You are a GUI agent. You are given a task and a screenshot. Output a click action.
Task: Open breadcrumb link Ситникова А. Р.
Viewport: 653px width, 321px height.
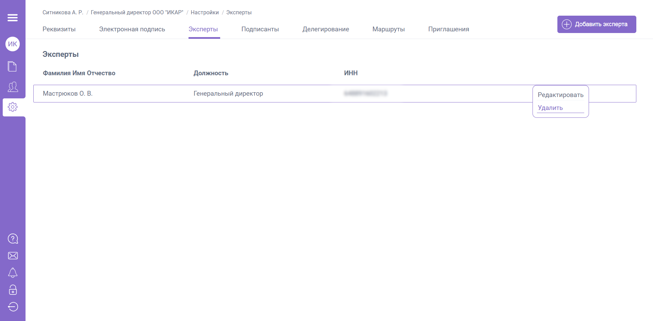click(x=63, y=12)
